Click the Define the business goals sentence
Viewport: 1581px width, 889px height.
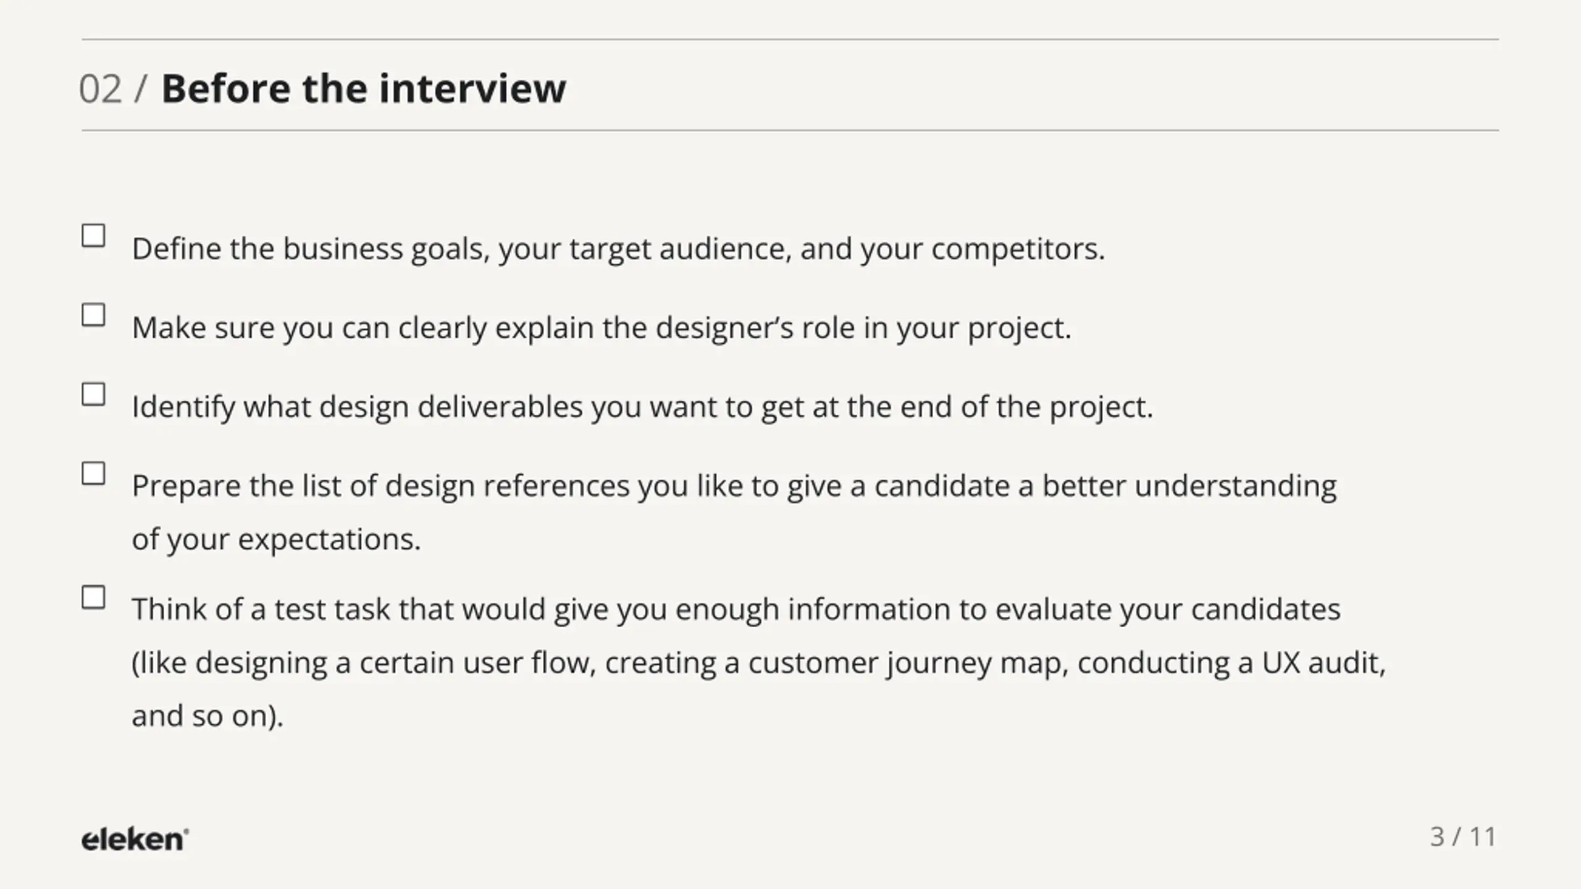click(x=618, y=249)
